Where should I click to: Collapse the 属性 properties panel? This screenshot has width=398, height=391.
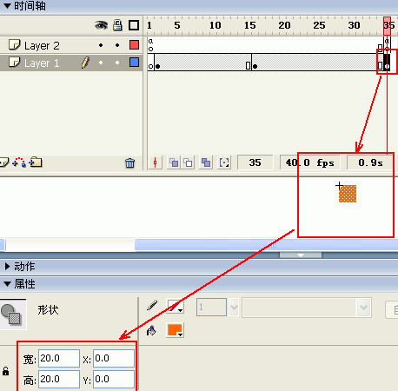[8, 284]
